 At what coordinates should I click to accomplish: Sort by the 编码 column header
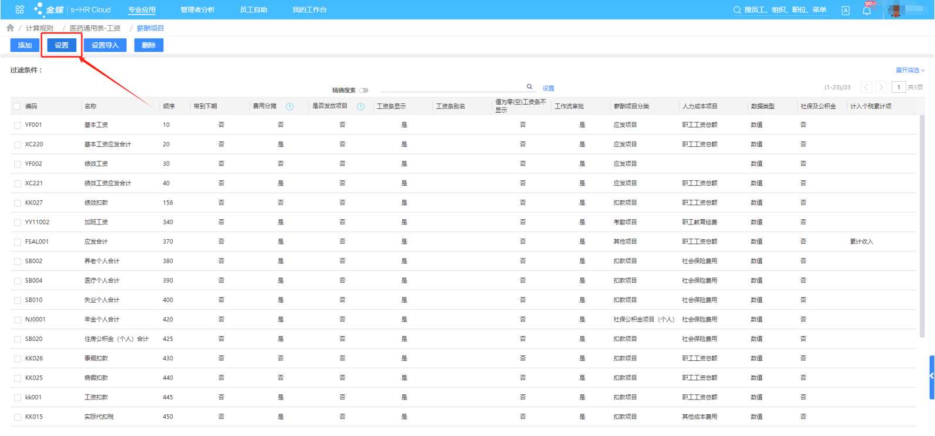click(x=31, y=106)
